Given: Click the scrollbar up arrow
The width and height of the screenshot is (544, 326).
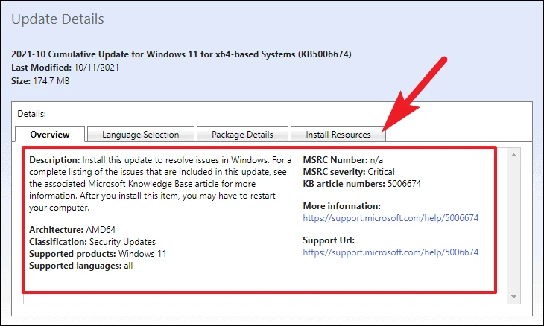Looking at the screenshot, I should point(513,155).
